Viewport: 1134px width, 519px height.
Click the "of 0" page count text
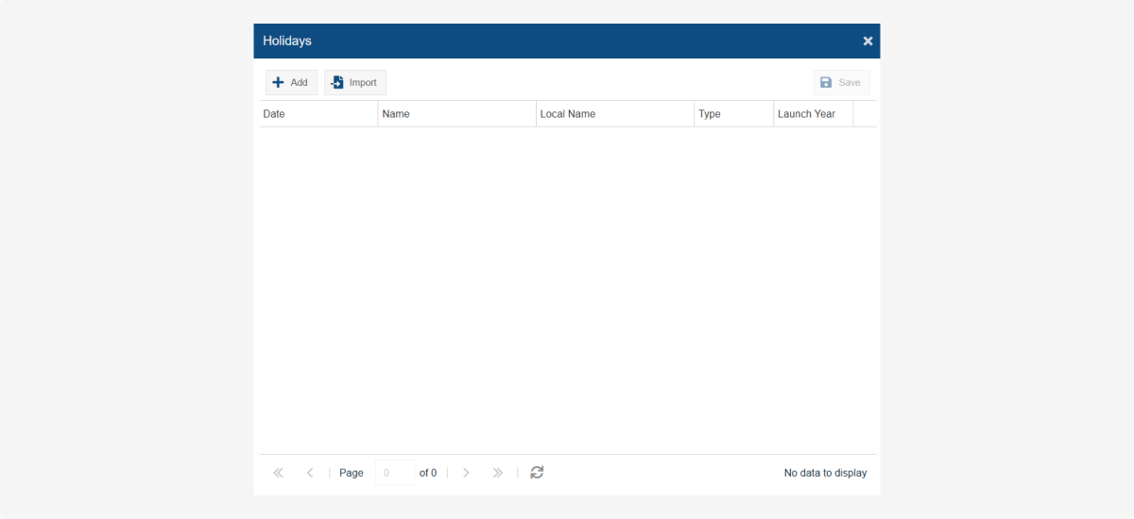point(428,473)
